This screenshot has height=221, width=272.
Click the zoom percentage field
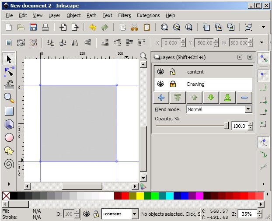(x=247, y=214)
